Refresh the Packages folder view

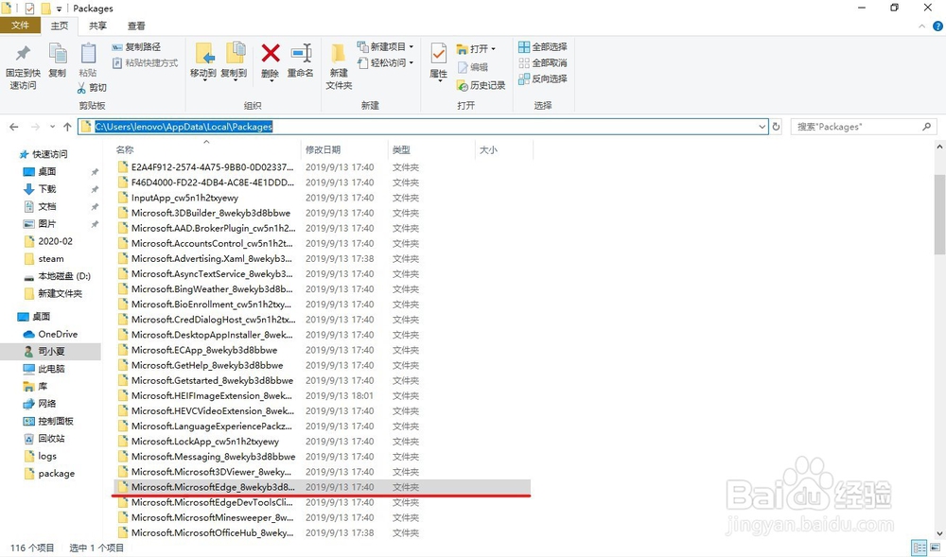[777, 127]
